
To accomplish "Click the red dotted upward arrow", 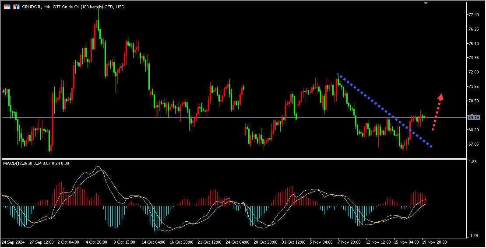I will [x=437, y=112].
